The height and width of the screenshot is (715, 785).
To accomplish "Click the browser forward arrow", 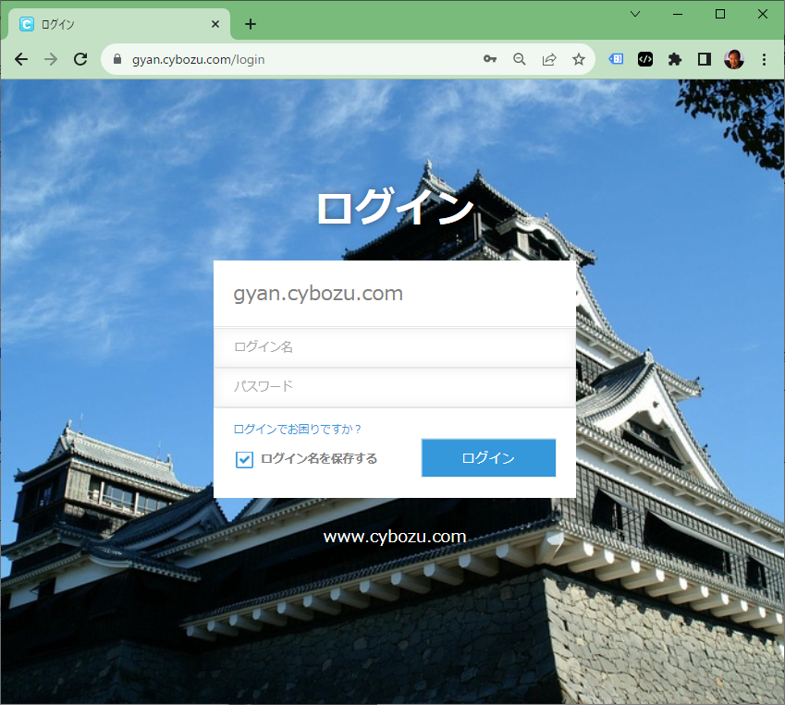I will pos(51,59).
